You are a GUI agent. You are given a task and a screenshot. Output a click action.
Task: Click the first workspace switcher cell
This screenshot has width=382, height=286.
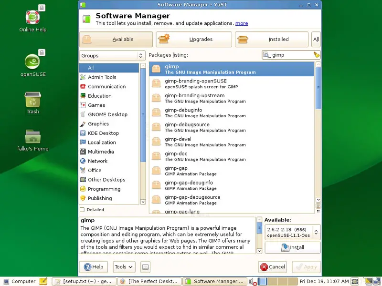tap(262, 281)
